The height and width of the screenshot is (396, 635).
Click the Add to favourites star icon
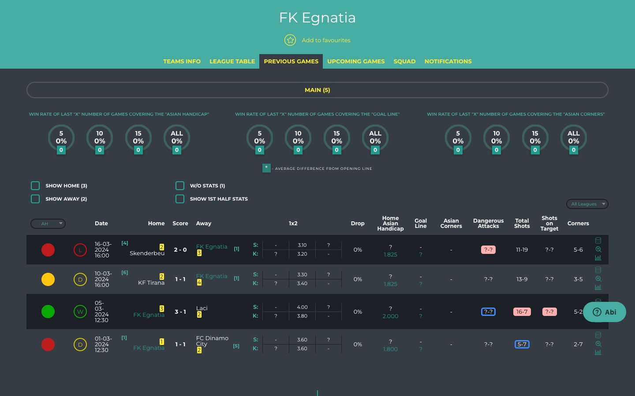290,40
